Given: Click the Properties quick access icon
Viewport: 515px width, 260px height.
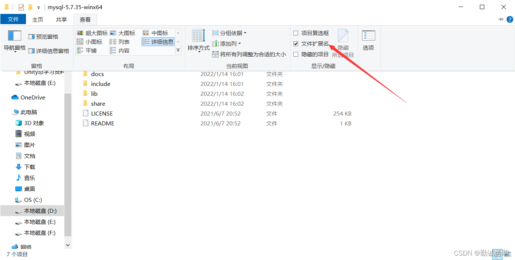Looking at the screenshot, I should (x=21, y=7).
